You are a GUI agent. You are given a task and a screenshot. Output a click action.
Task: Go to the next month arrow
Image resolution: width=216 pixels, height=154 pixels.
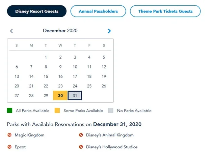point(109,31)
